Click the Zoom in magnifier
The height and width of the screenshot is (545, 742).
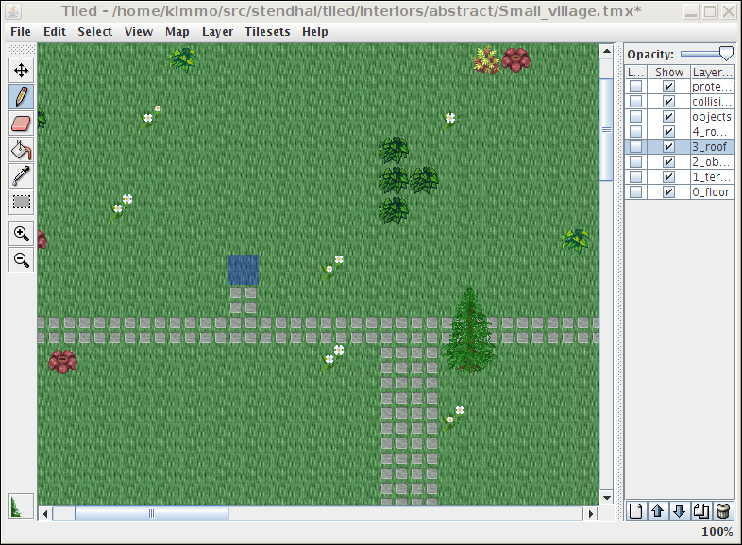tap(21, 233)
